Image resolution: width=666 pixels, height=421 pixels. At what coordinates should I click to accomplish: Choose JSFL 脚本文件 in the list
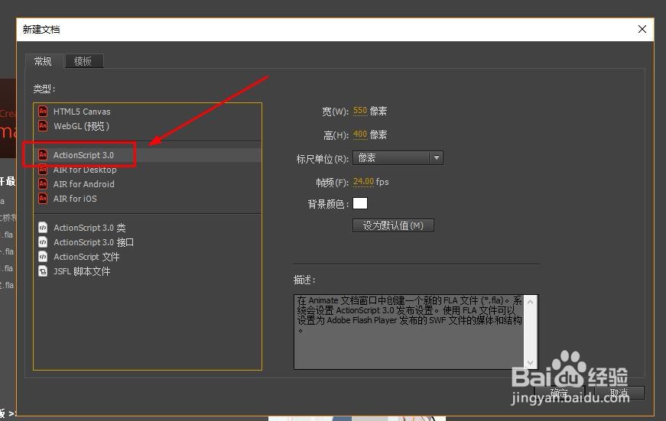(148, 271)
